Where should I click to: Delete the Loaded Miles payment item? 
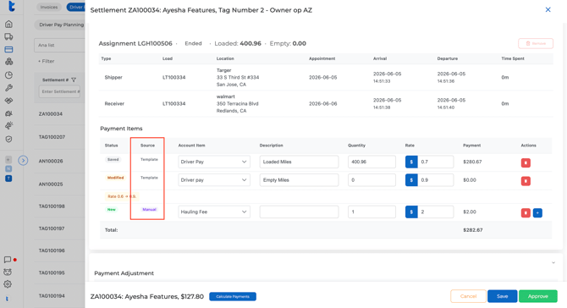click(526, 162)
